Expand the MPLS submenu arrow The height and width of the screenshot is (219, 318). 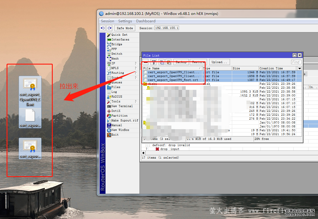coord(136,68)
